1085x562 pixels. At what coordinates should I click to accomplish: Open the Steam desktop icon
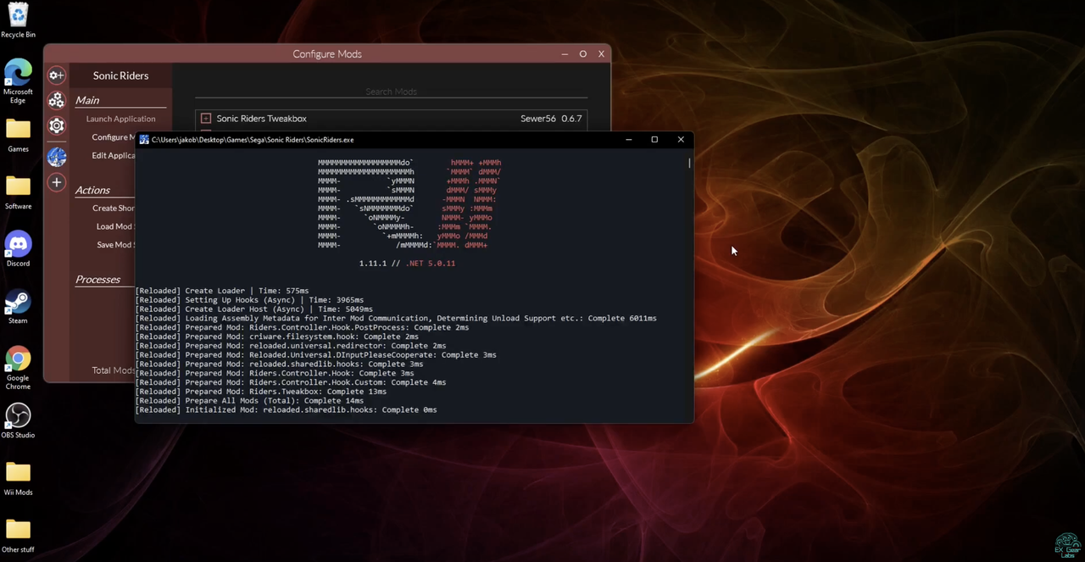(18, 307)
